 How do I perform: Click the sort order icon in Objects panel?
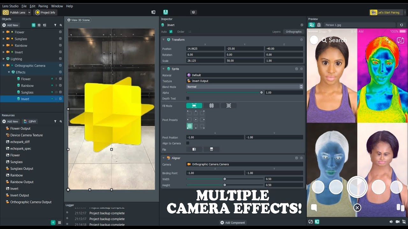pos(44,25)
